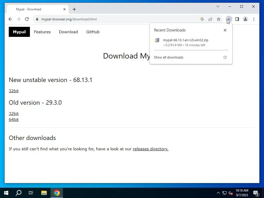Viewport: 264px width, 198px height.
Task: Open Task View on the taskbar
Action: click(31, 193)
